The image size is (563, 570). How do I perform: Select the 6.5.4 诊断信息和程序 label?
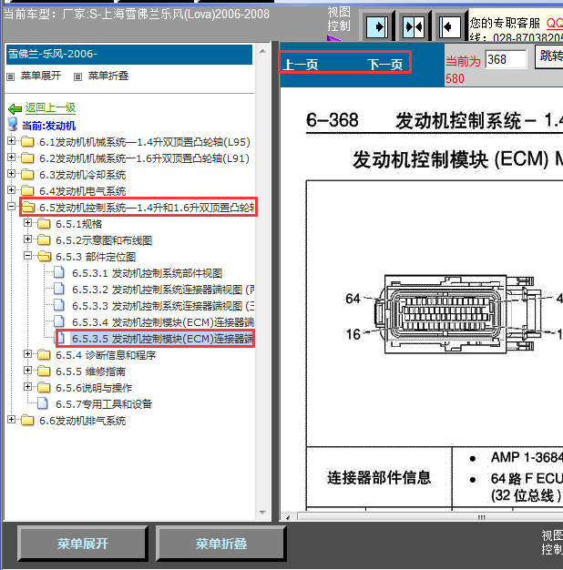[106, 355]
